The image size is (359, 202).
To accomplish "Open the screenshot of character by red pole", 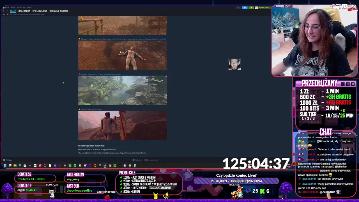I will [x=122, y=125].
